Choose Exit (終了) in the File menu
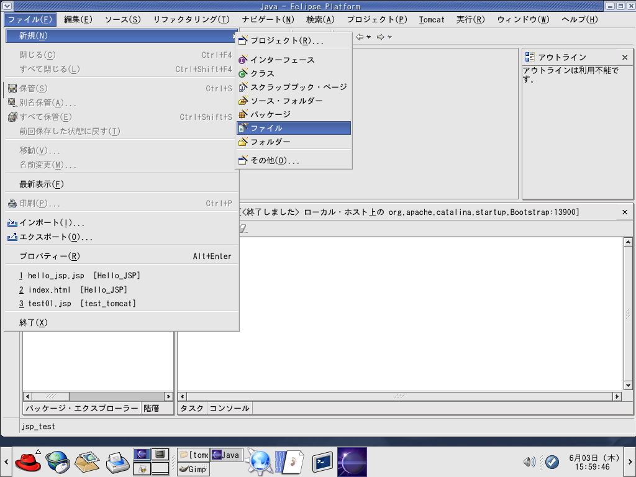636x477 pixels. (122, 323)
